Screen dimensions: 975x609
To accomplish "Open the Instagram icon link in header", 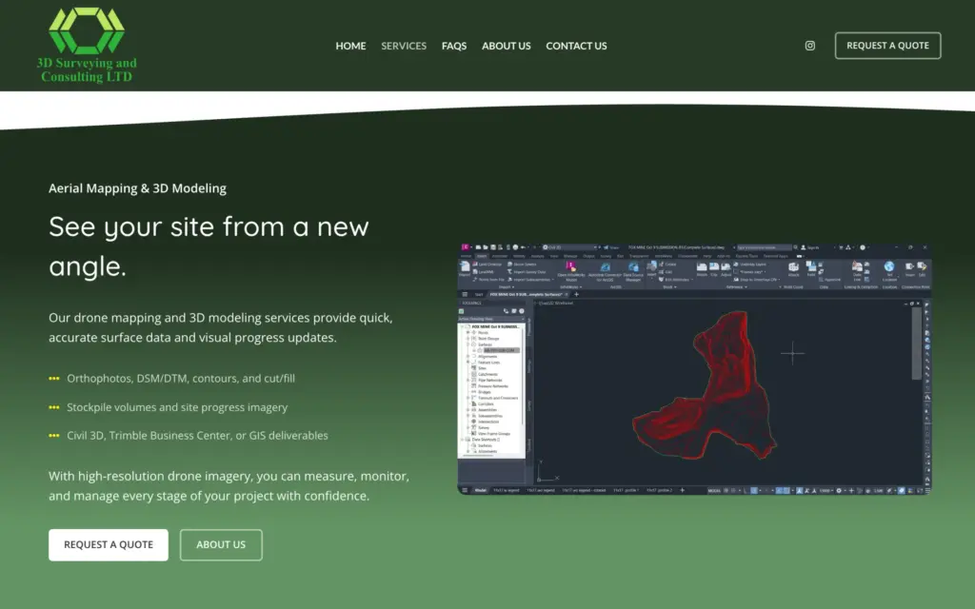I will [809, 46].
